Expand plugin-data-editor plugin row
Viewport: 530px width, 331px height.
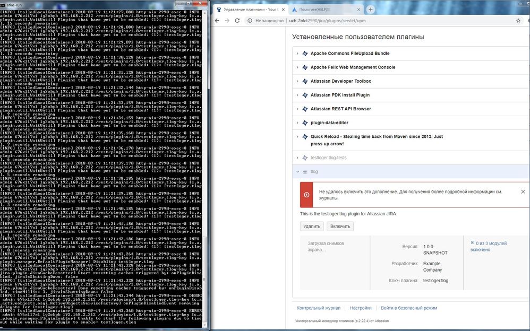click(x=297, y=123)
